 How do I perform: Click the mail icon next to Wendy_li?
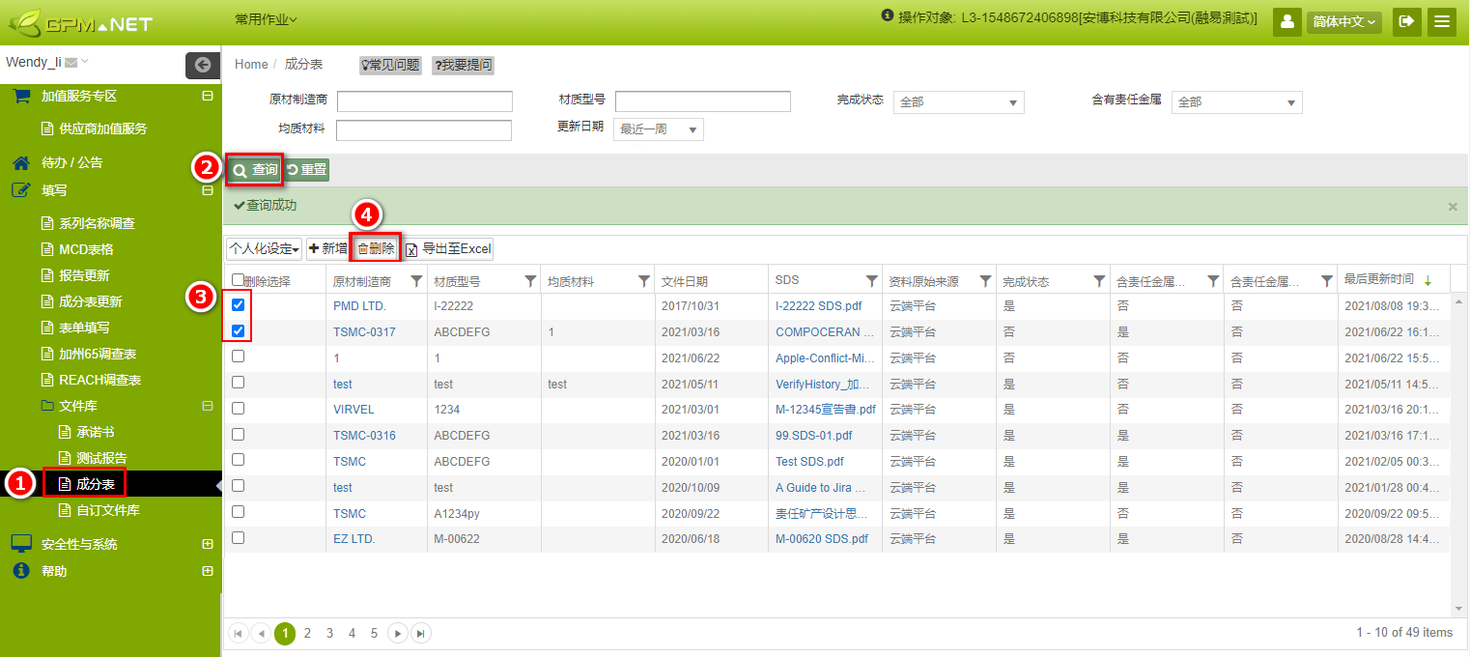[71, 63]
